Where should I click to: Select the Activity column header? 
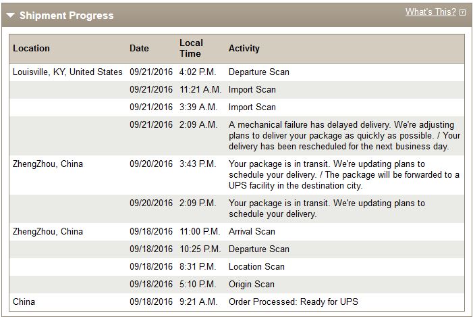point(244,49)
